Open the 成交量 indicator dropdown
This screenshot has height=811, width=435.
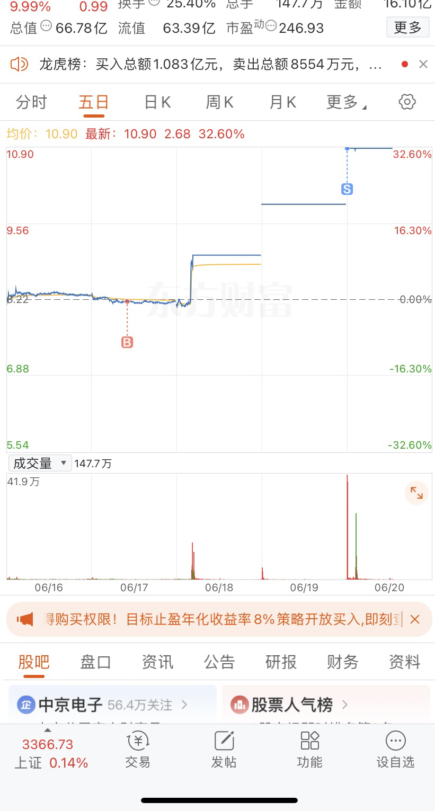pyautogui.click(x=40, y=464)
